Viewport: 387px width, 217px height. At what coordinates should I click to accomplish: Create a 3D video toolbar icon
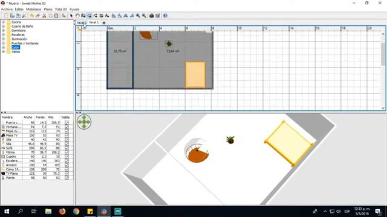pos(157,16)
